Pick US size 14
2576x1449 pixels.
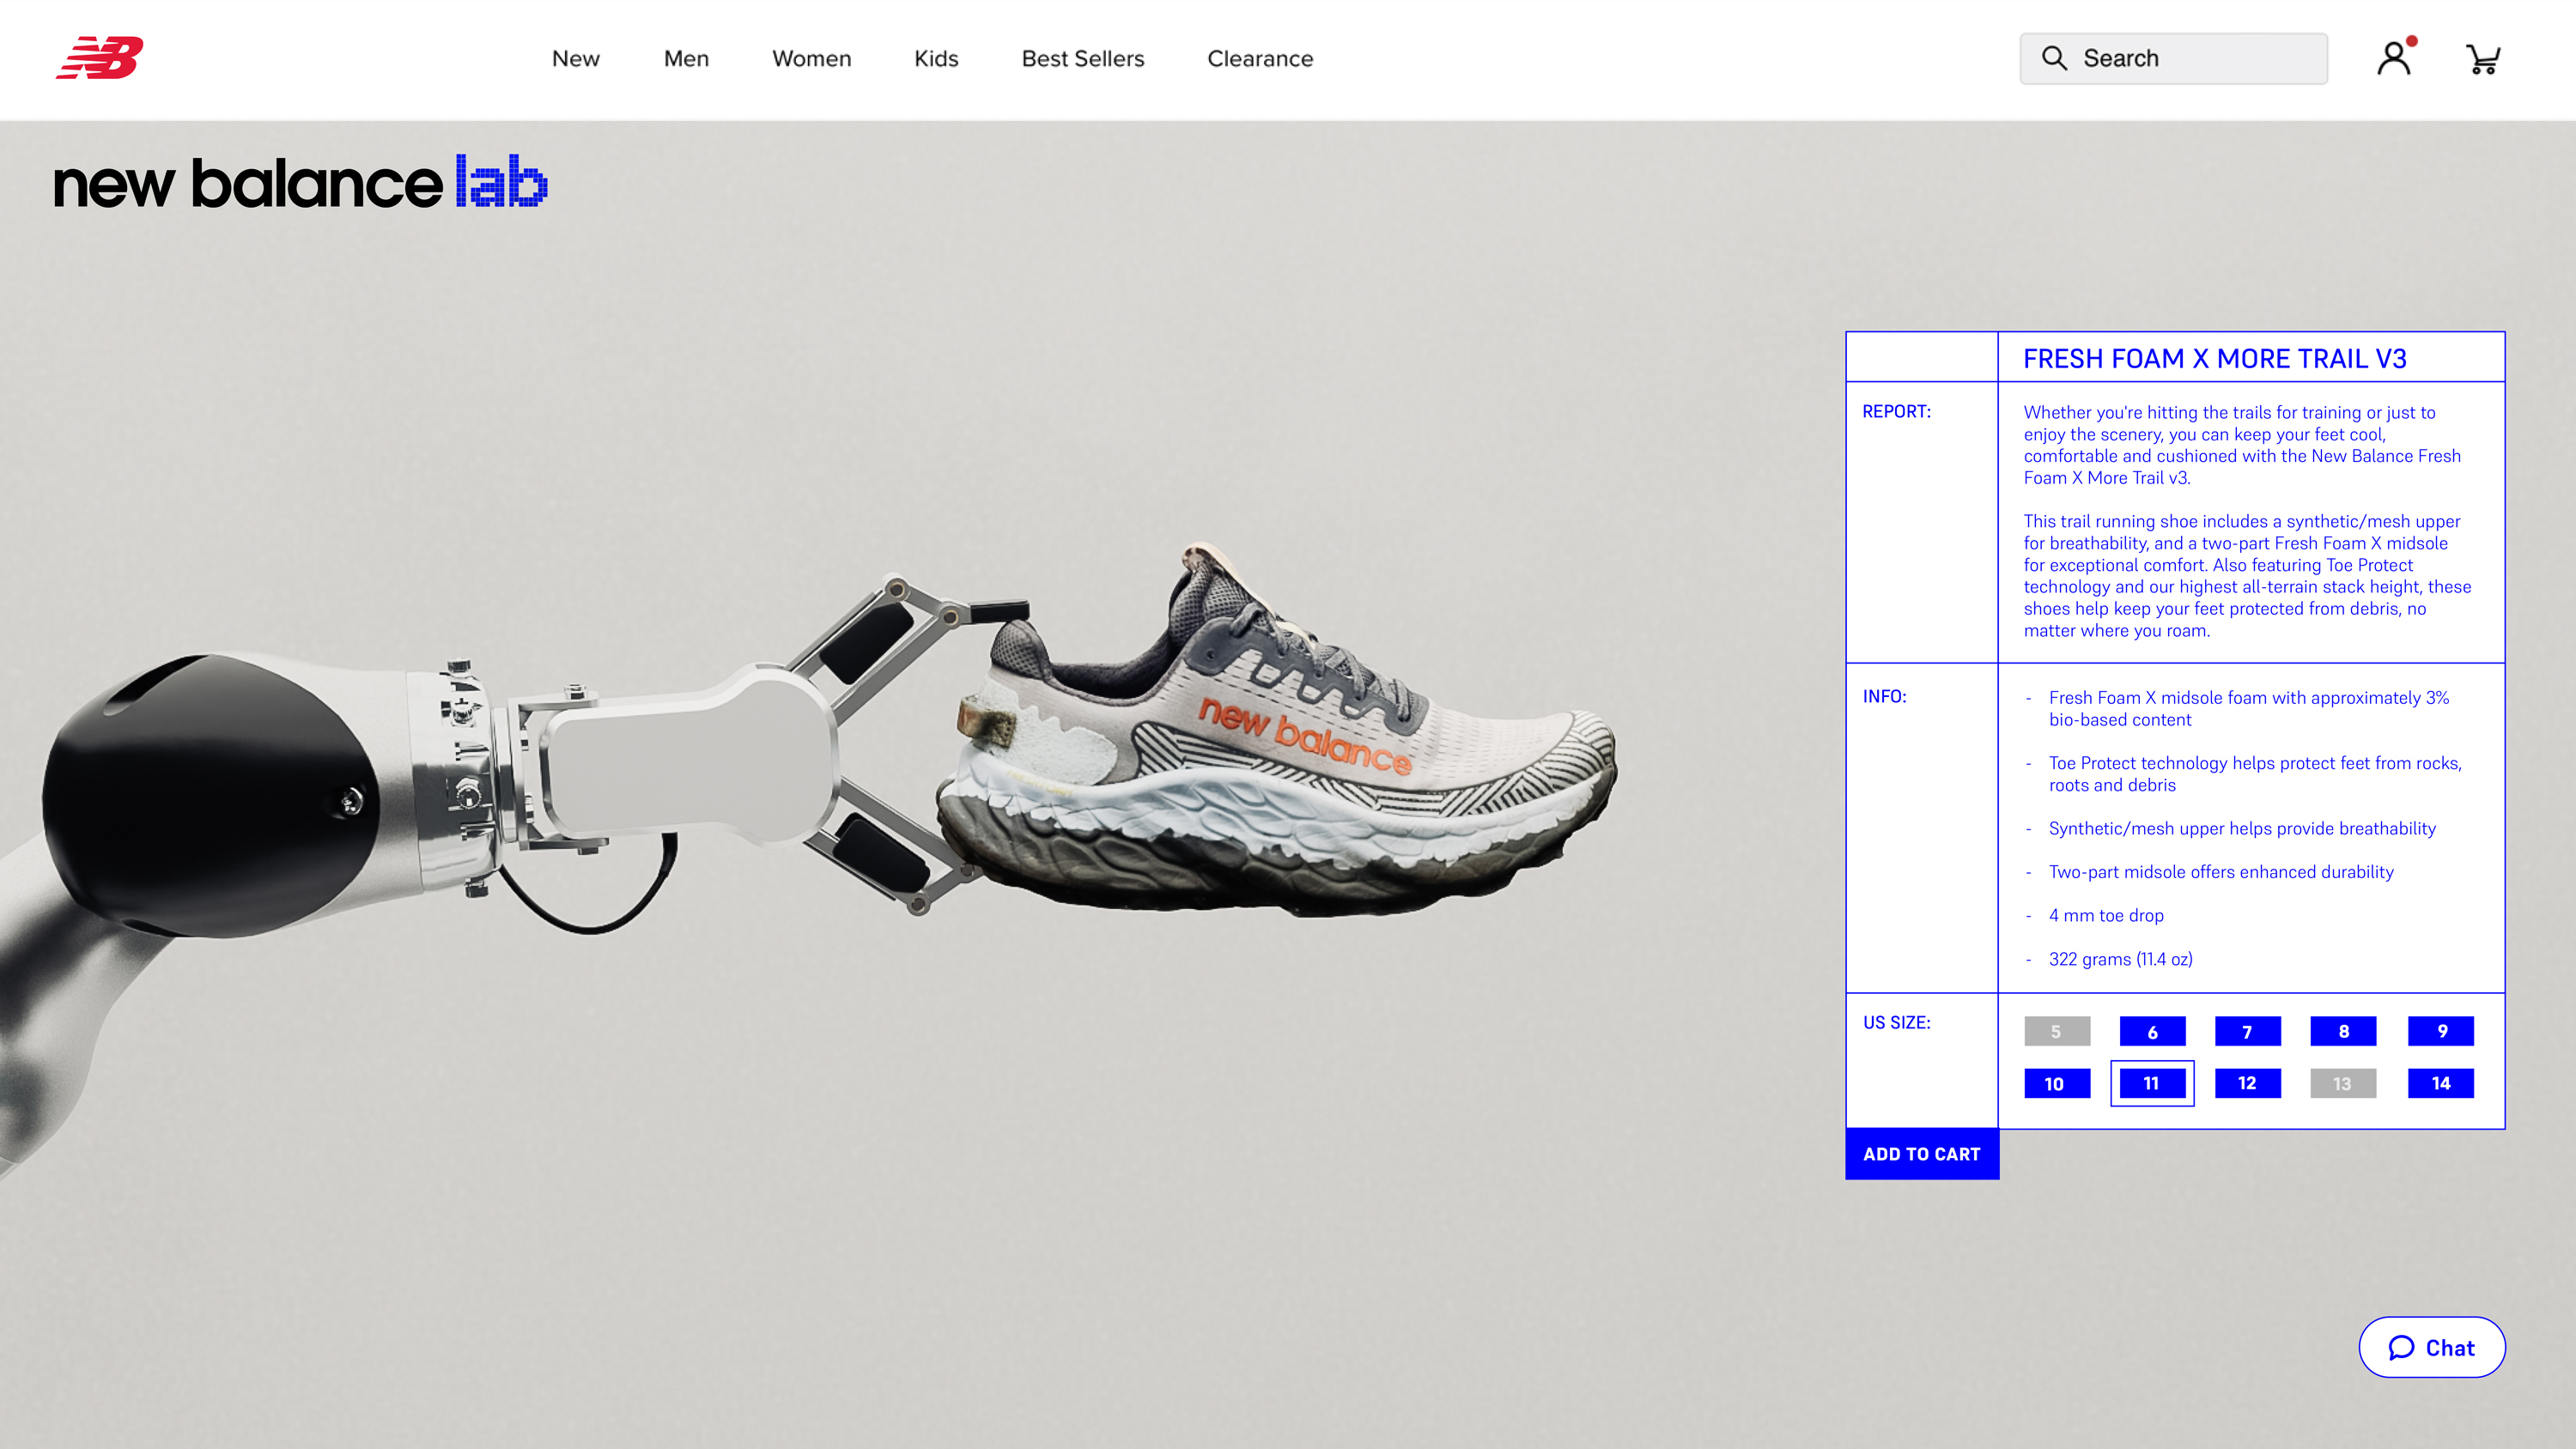click(2440, 1083)
